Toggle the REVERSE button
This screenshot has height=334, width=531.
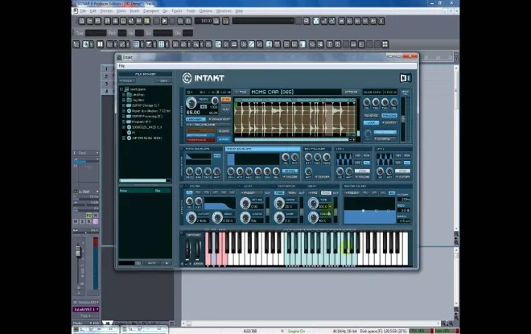click(x=371, y=116)
